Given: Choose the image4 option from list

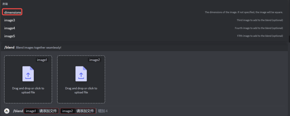Looking at the screenshot, I should pyautogui.click(x=10, y=28).
